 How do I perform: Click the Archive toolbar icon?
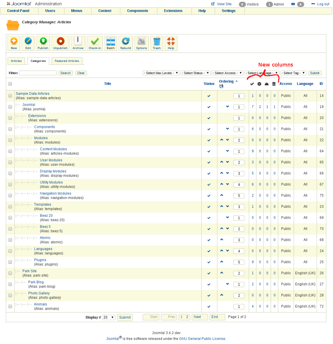[78, 43]
